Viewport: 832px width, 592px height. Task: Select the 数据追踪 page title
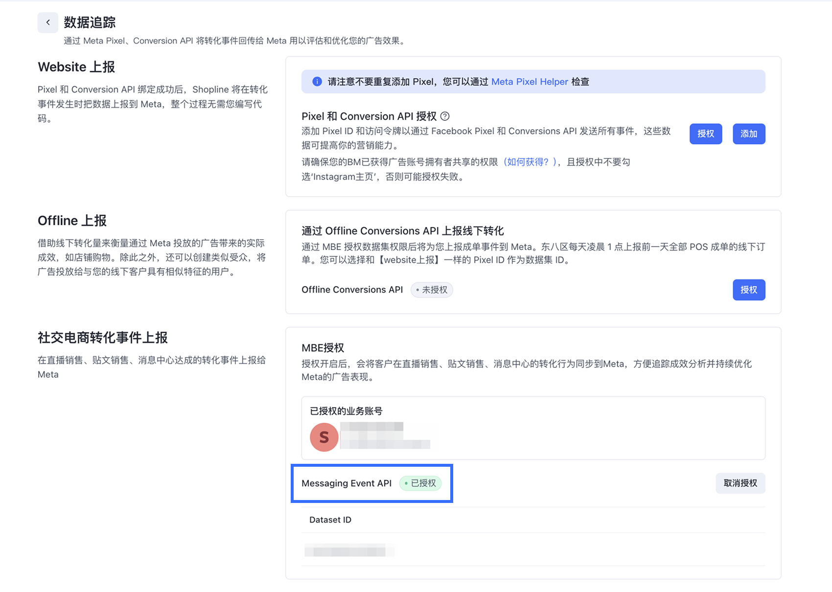pos(90,23)
